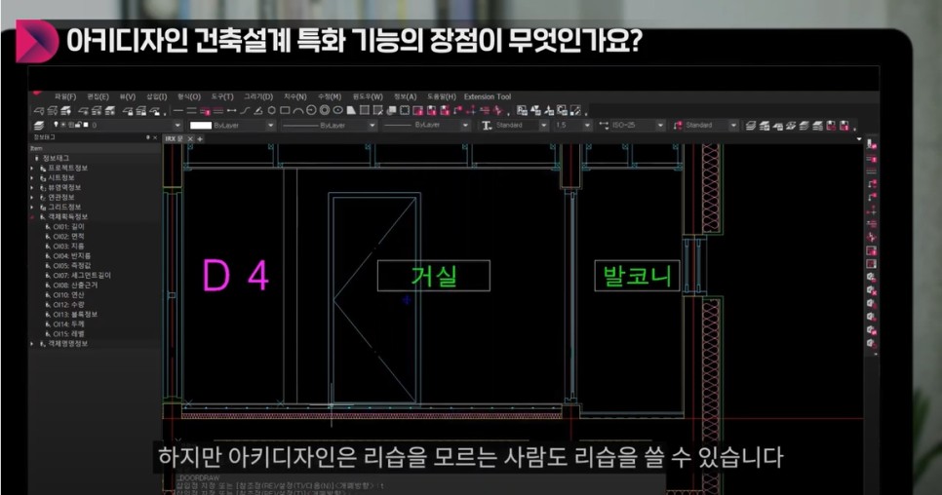942x495 pixels.
Task: Click the Multileader style icon
Action: tap(678, 126)
